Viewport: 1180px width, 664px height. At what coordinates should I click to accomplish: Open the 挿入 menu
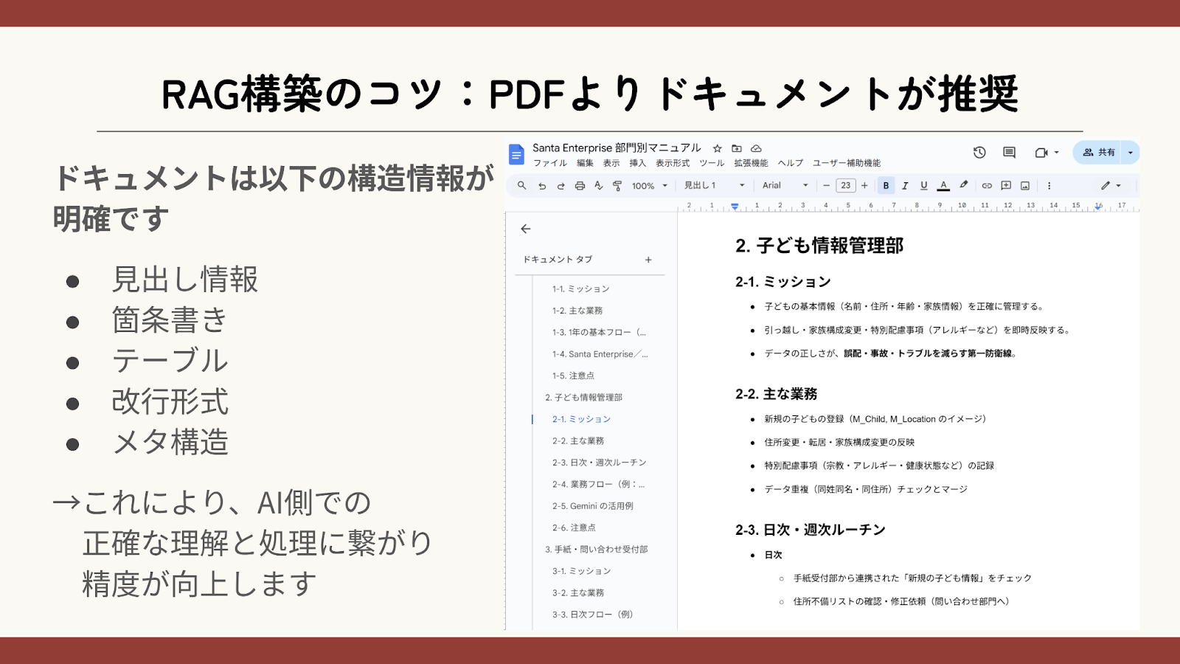pyautogui.click(x=637, y=163)
